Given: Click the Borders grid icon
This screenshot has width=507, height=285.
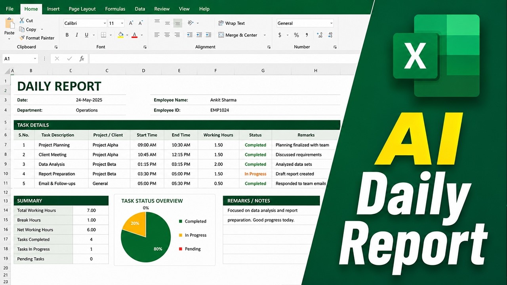Looking at the screenshot, I should (103, 35).
